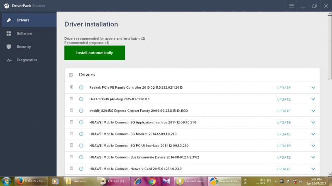
Task: Open the Antivirus folder in taskbar
Action: (x=80, y=181)
